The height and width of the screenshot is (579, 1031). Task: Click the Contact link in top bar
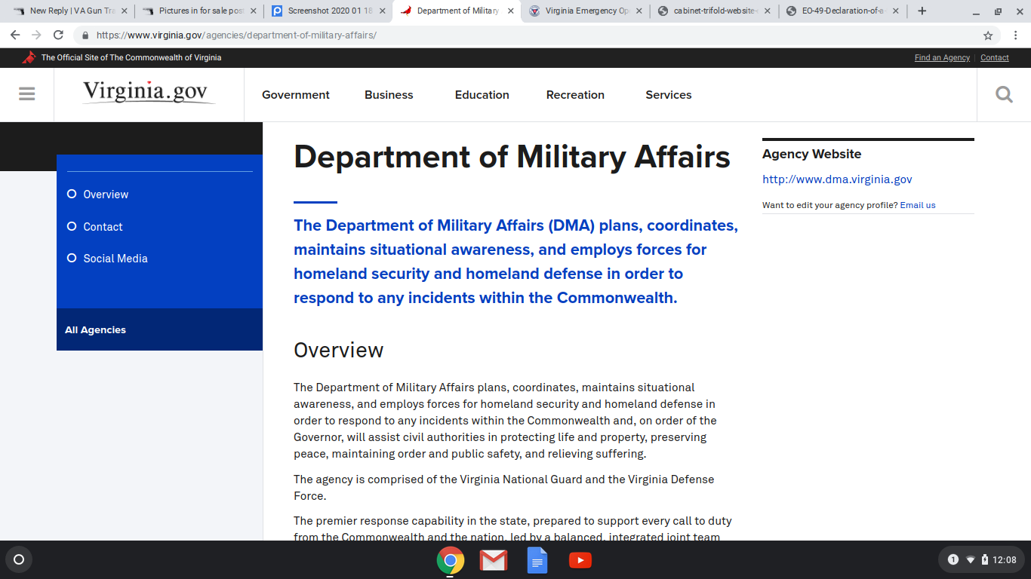tap(995, 58)
